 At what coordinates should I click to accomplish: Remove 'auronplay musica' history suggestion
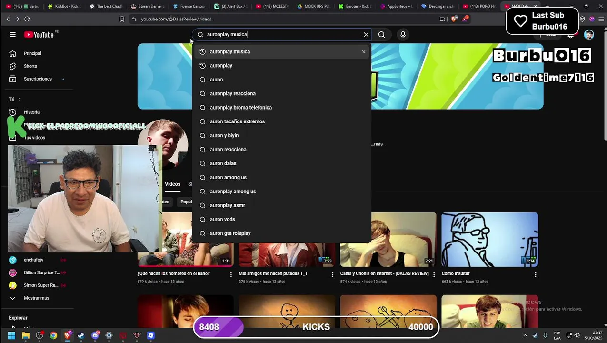pyautogui.click(x=364, y=51)
